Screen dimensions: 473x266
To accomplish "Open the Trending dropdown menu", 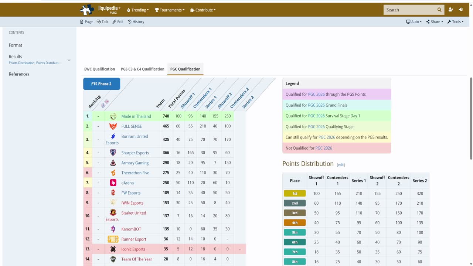I will point(138,10).
